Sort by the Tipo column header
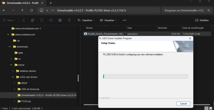 point(130,28)
